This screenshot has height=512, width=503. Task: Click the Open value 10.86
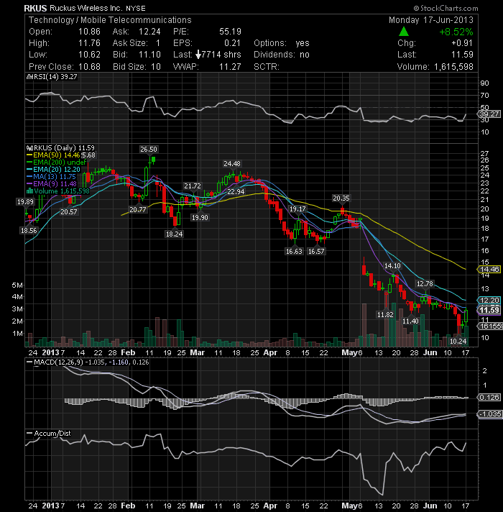tap(89, 32)
